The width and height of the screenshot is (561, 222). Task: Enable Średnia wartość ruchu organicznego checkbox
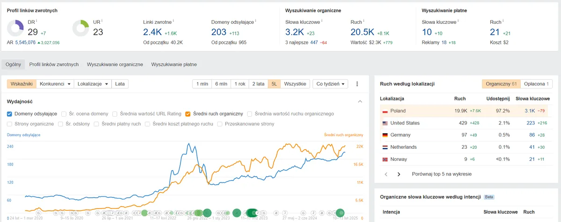coord(250,114)
